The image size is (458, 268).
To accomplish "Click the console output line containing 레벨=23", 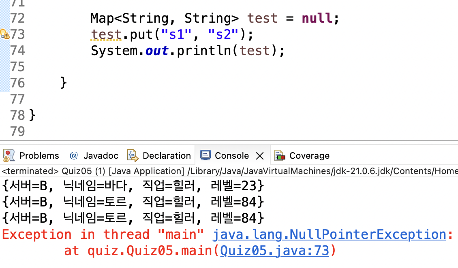I will coord(133,186).
